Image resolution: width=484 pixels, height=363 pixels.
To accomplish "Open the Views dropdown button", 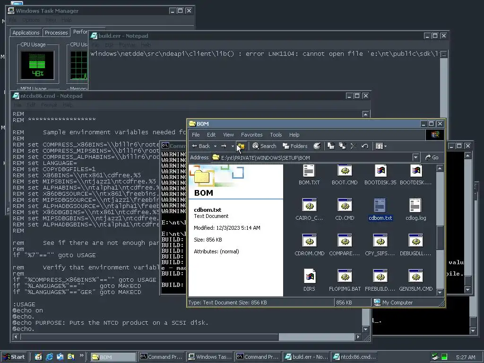I will pos(381,146).
